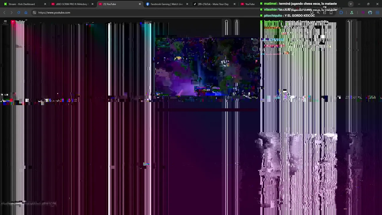Close the TikTok tab
The width and height of the screenshot is (382, 215).
(x=234, y=4)
